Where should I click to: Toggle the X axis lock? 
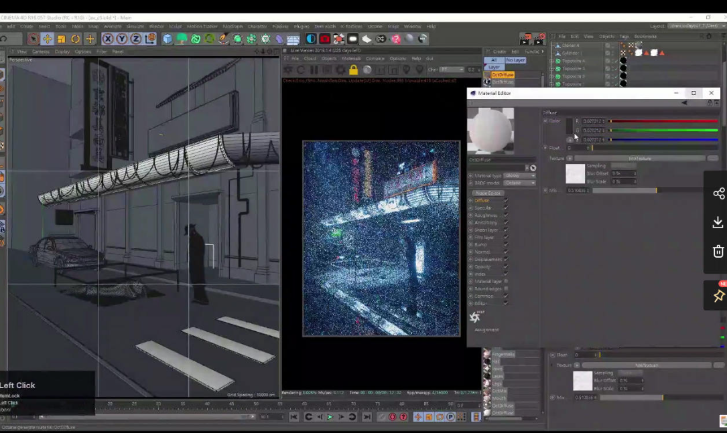(108, 39)
